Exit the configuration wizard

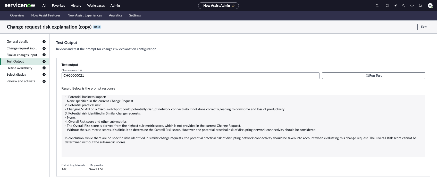[424, 27]
